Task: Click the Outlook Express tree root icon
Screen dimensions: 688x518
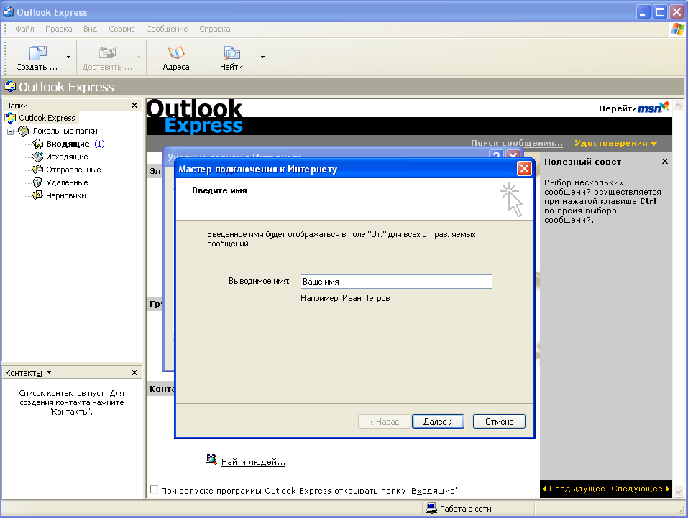Action: click(10, 118)
